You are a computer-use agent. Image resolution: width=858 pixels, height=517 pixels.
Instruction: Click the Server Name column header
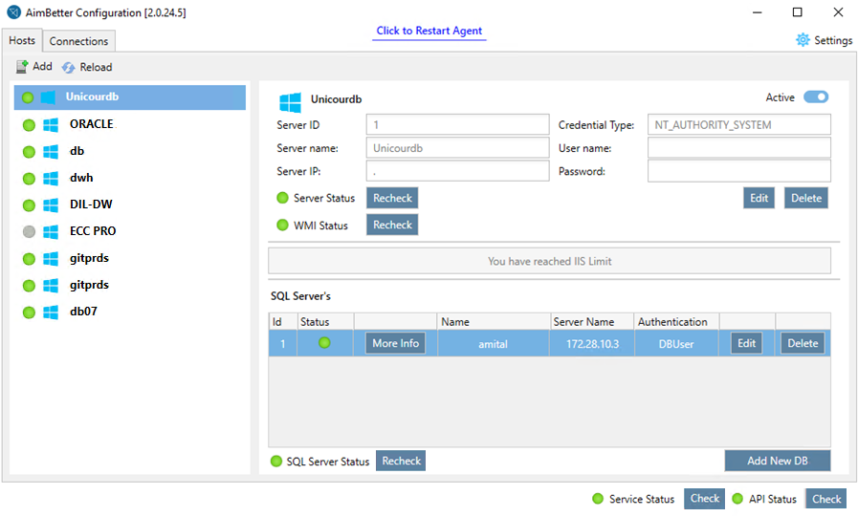point(592,322)
